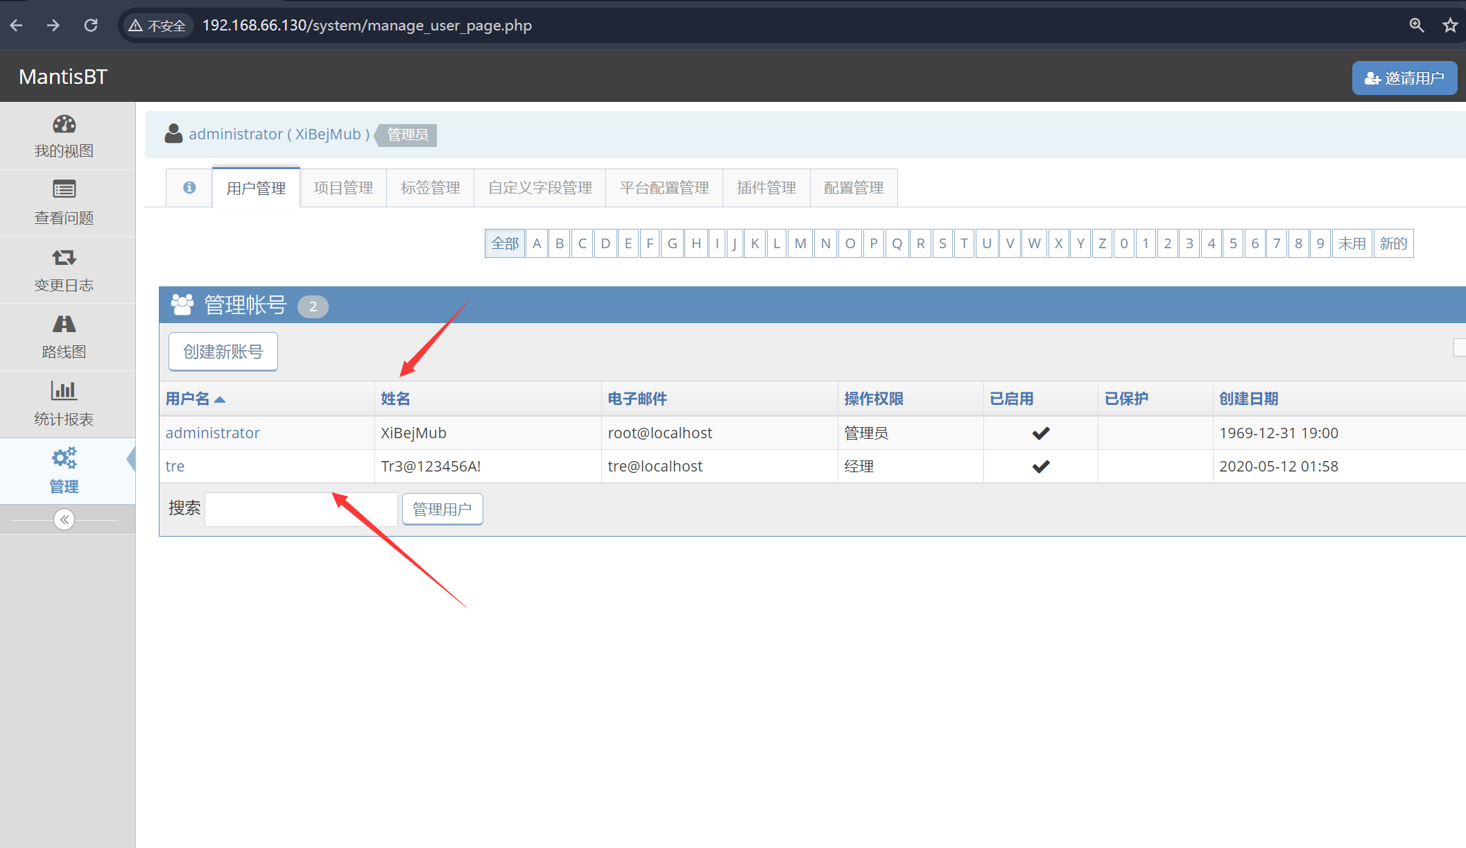
Task: Filter users by digit 0
Action: (1124, 243)
